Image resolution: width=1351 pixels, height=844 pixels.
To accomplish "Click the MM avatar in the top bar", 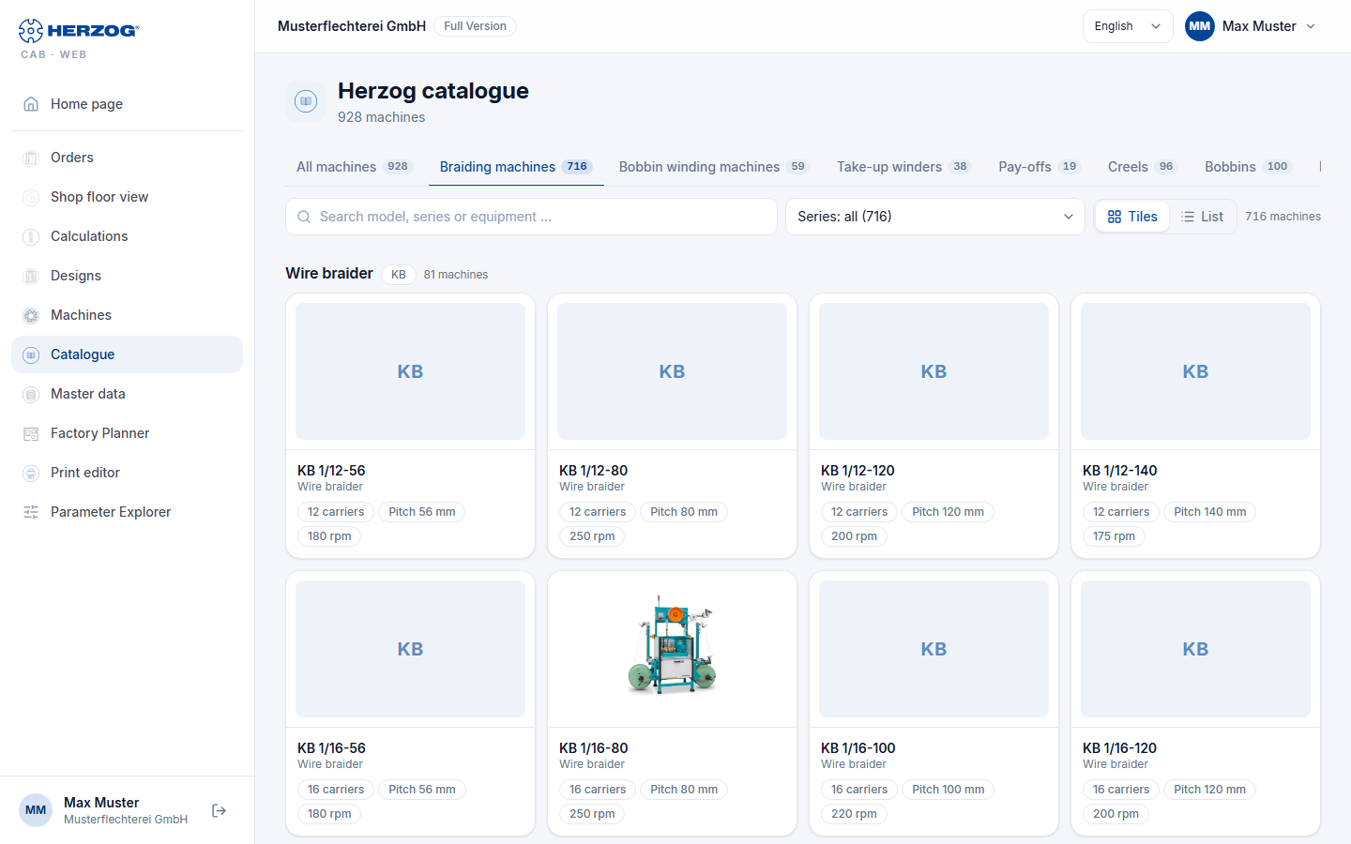I will 1200,26.
